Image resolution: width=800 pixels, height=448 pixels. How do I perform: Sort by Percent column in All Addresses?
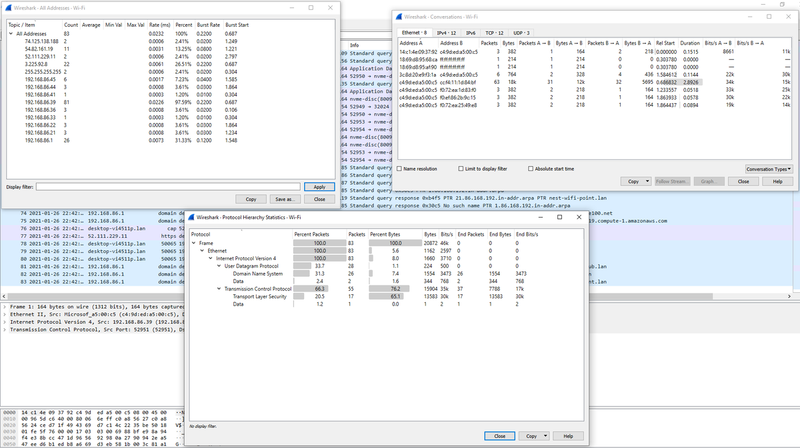pyautogui.click(x=183, y=25)
